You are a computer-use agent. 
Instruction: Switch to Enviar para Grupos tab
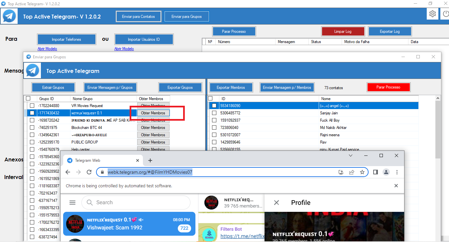coord(186,17)
